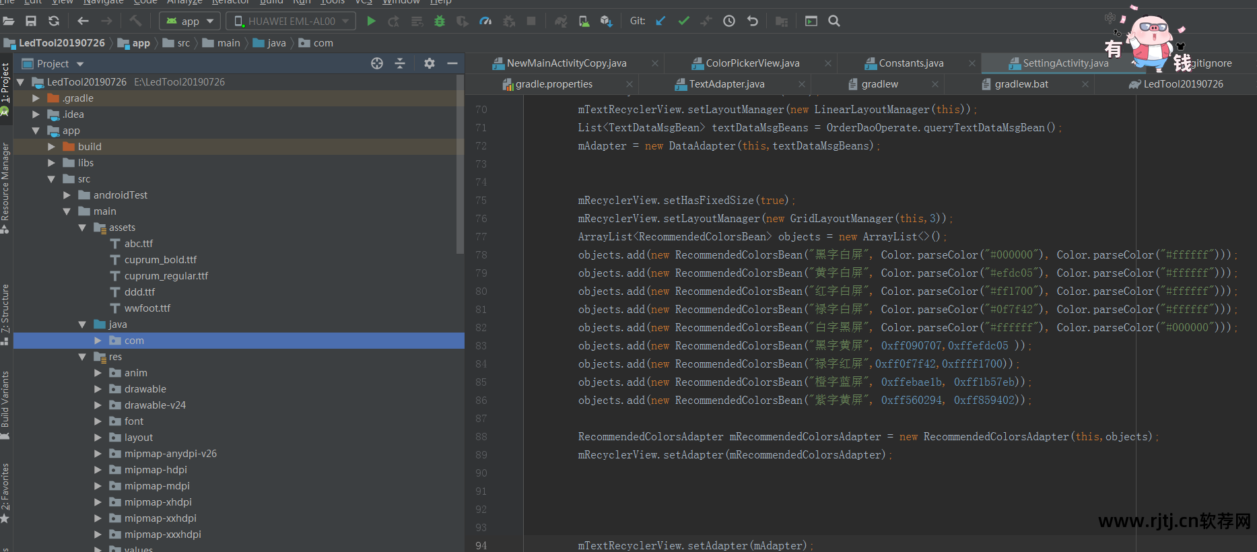
Task: Click the Stop square icon
Action: click(531, 22)
